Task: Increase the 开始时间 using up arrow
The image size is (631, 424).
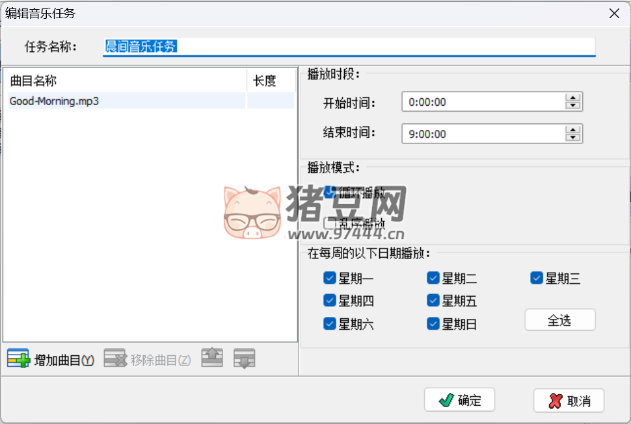Action: (x=572, y=98)
